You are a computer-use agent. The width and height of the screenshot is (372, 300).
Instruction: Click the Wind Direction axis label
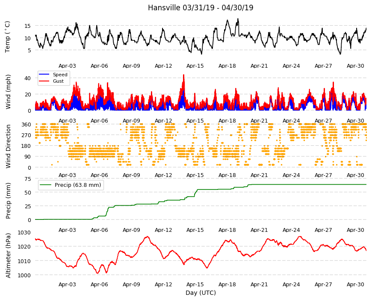tap(8, 146)
